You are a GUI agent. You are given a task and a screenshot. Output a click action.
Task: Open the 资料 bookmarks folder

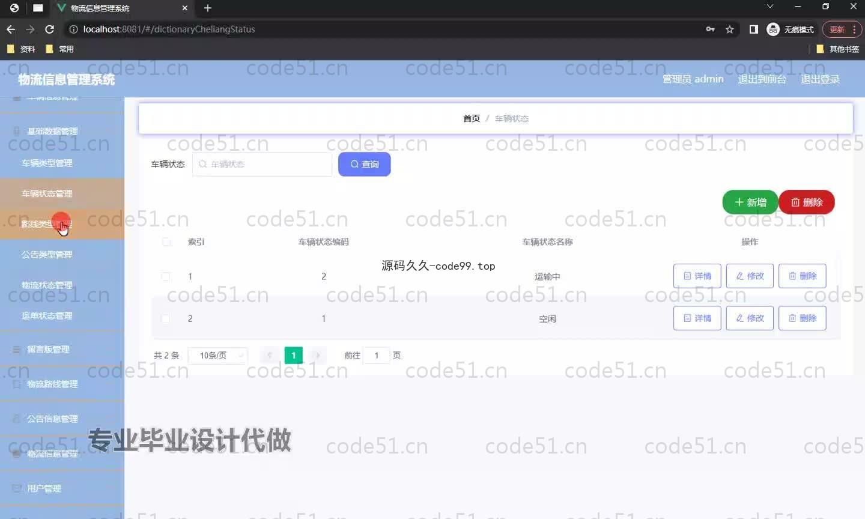click(21, 49)
